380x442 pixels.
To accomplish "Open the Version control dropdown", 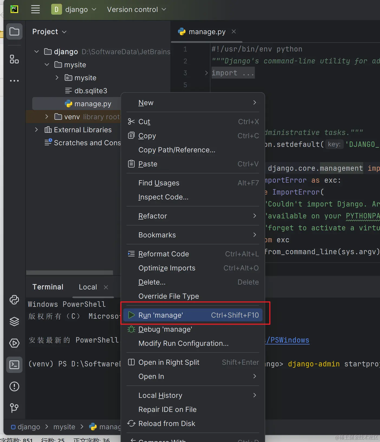I will tap(137, 9).
